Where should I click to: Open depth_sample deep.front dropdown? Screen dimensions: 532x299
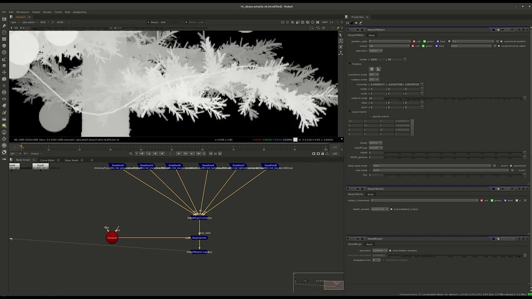coord(380,209)
